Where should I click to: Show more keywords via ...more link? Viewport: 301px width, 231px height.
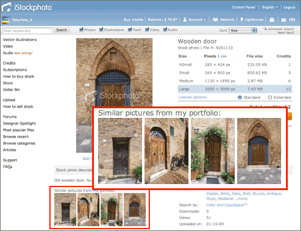click(241, 199)
